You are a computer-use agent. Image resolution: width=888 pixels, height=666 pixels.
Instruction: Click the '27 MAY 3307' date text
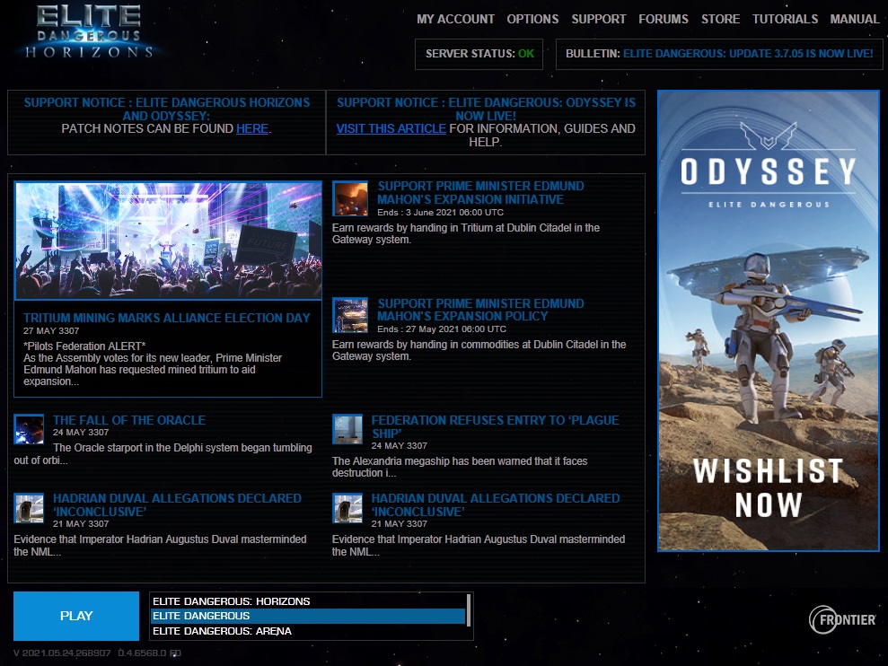pyautogui.click(x=51, y=330)
